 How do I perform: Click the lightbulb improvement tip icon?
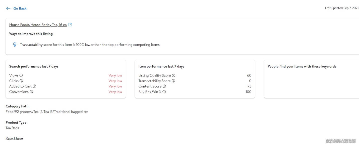click(x=15, y=45)
